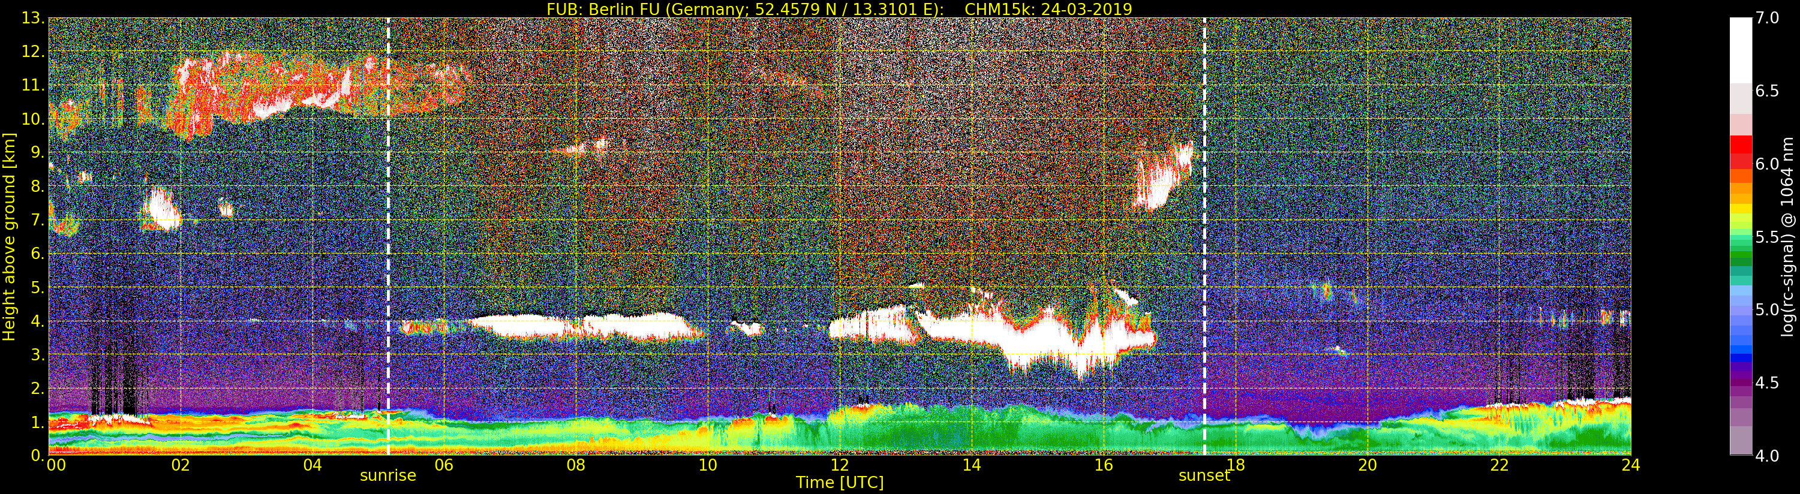Screen dimensions: 1800x494
Task: Click the time axis tick label '02'
Action: (181, 465)
